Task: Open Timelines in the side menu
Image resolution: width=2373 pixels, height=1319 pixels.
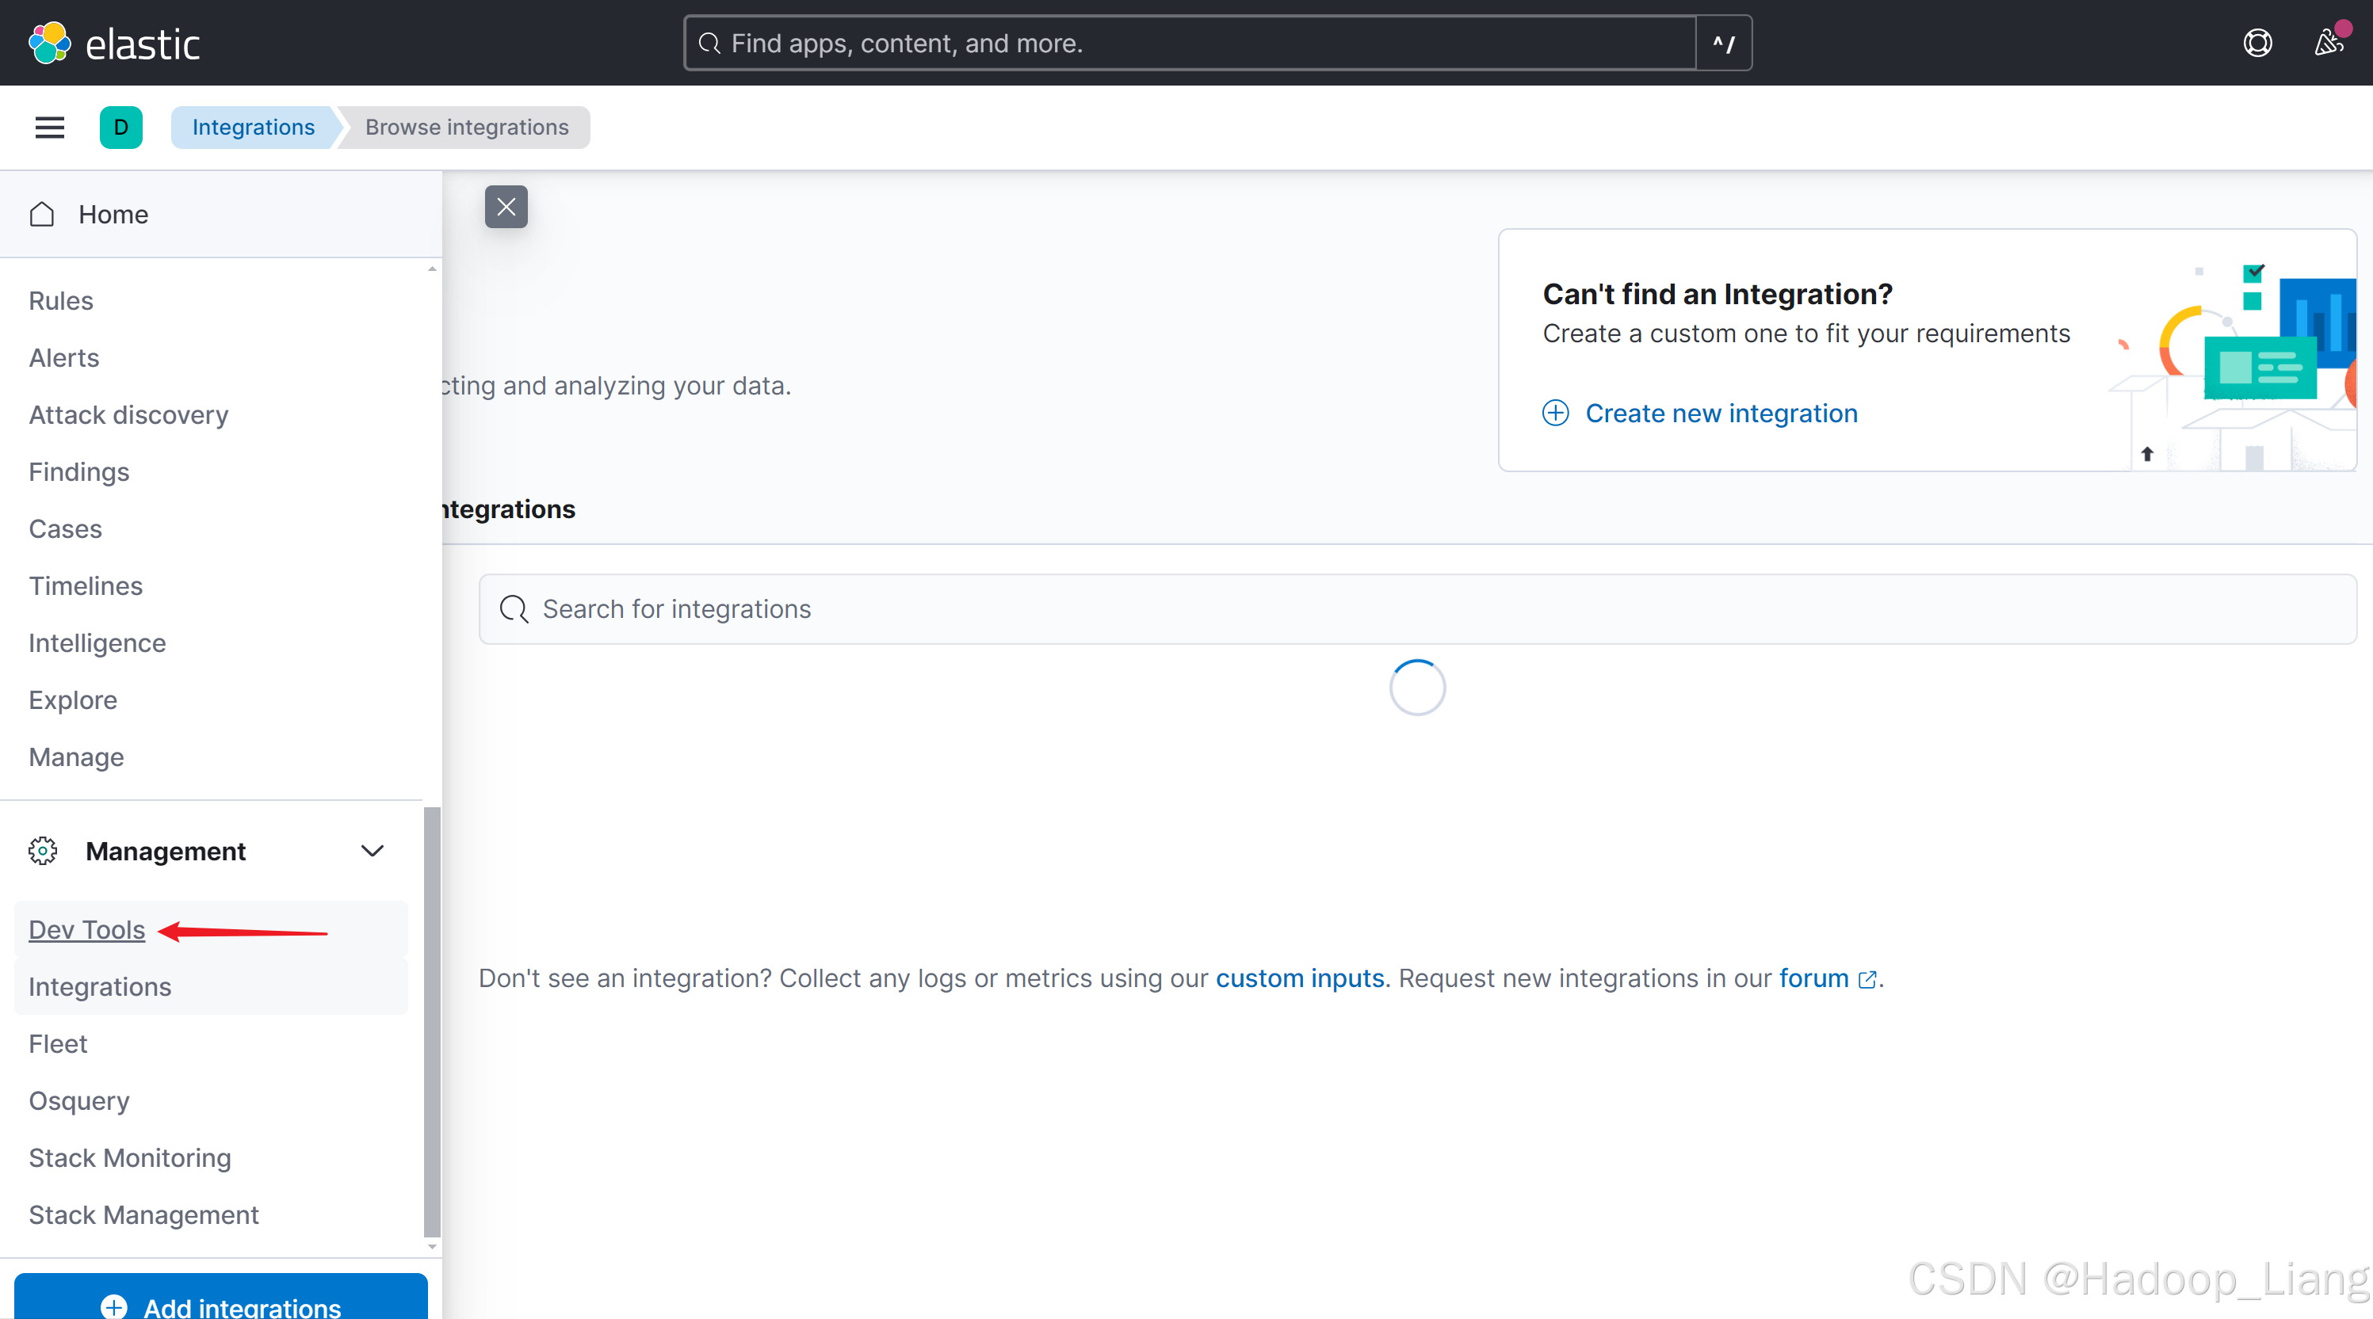Action: pyautogui.click(x=85, y=586)
